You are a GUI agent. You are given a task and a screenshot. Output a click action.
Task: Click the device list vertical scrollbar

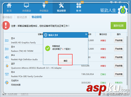pos(127,61)
